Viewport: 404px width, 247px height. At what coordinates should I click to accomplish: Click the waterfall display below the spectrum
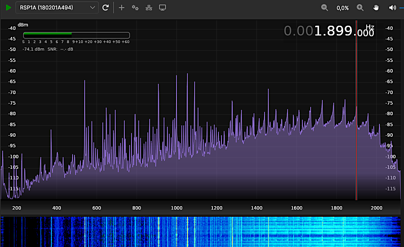click(x=200, y=231)
